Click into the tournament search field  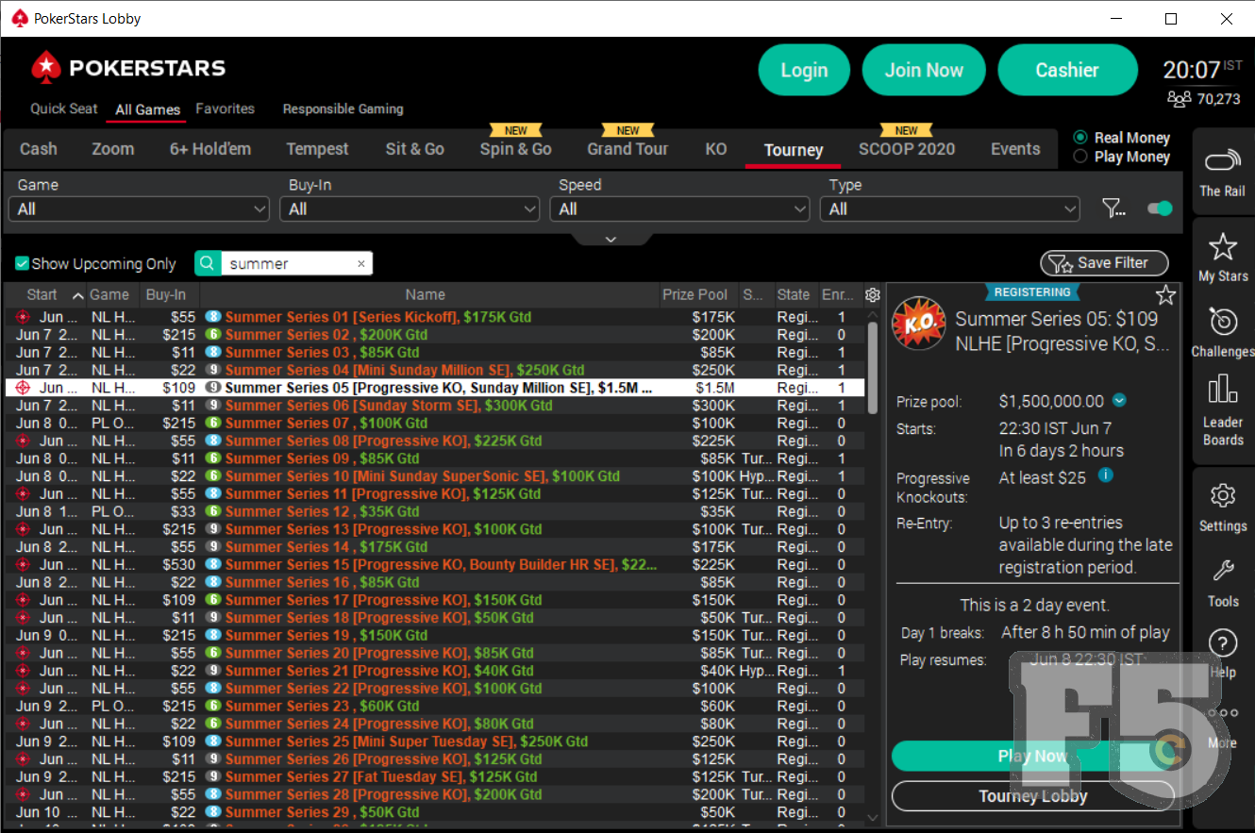(288, 264)
